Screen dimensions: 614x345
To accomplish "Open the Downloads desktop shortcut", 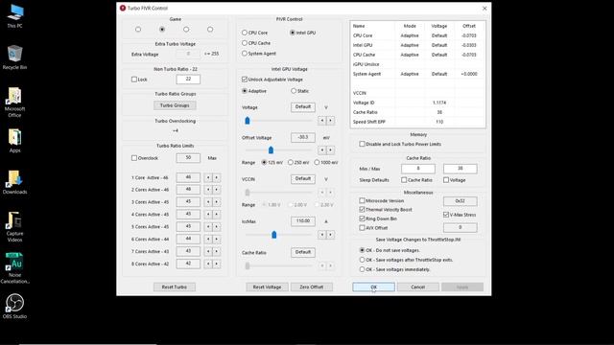I will tap(15, 182).
